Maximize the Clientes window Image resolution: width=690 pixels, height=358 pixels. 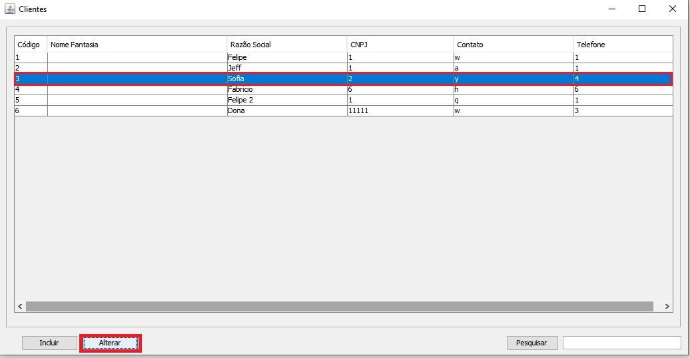[642, 9]
